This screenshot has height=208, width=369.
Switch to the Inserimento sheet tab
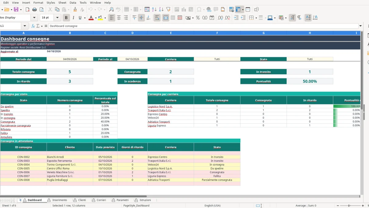click(57, 200)
